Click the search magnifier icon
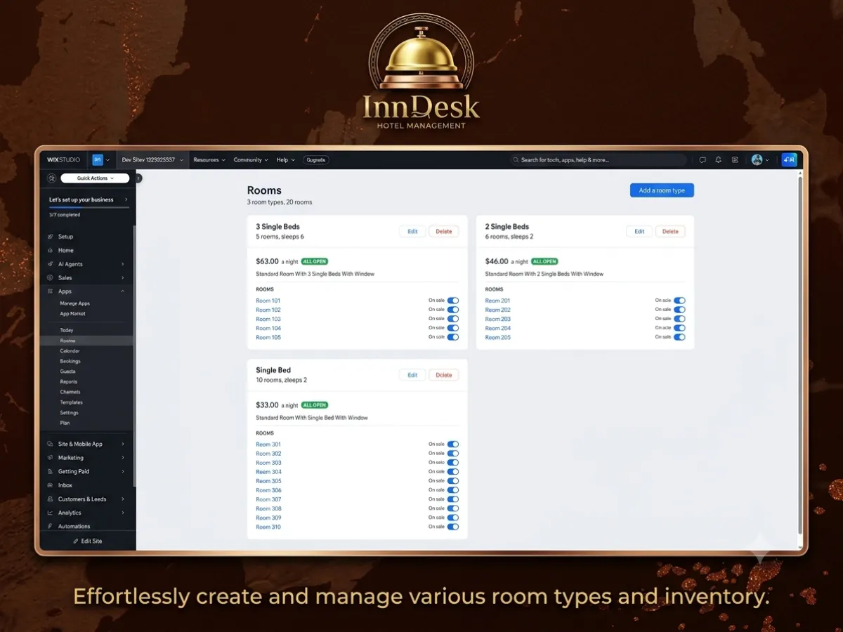The width and height of the screenshot is (843, 632). [516, 160]
